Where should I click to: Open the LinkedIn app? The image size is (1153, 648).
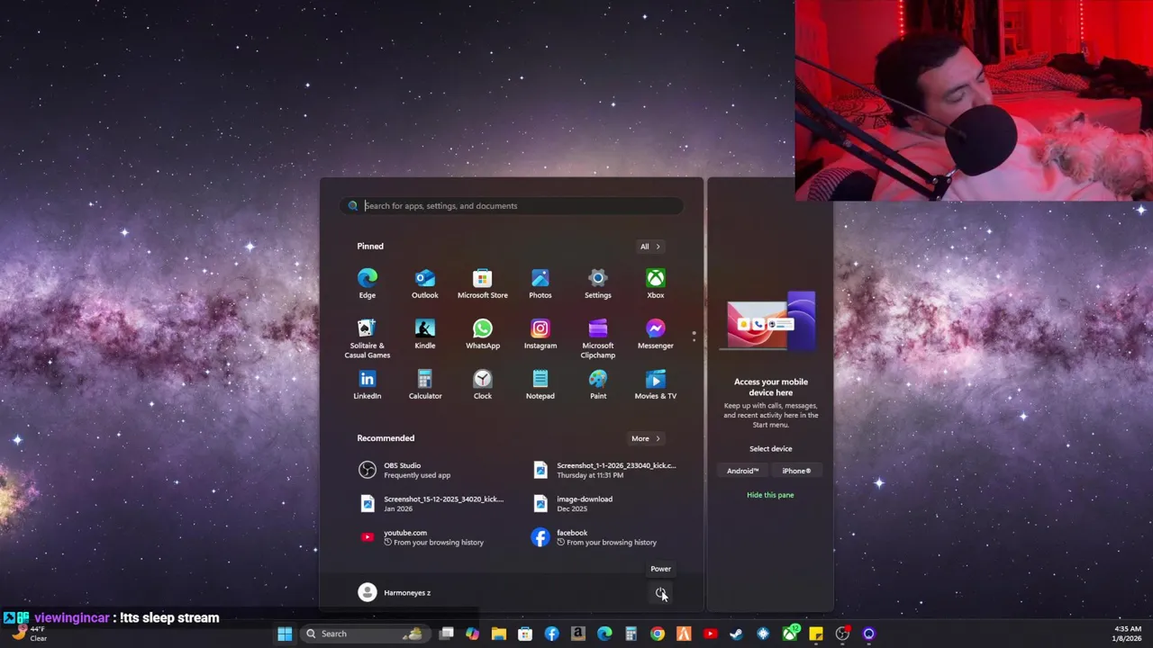coord(368,384)
